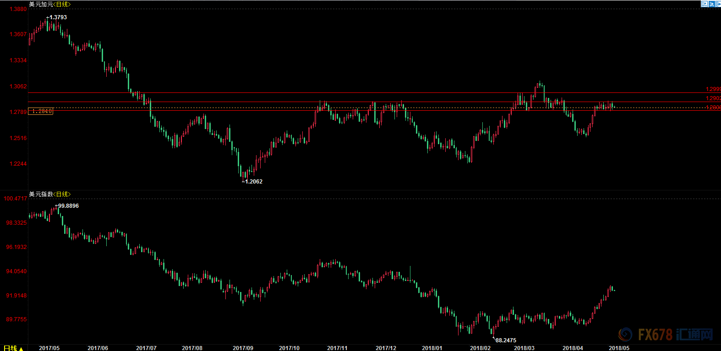Click the 1.3062 y-axis label

(x=18, y=86)
